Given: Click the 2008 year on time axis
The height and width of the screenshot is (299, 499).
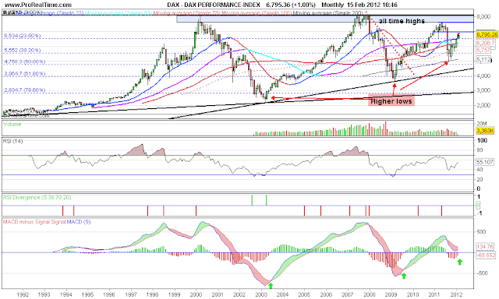Looking at the screenshot, I should [370, 294].
